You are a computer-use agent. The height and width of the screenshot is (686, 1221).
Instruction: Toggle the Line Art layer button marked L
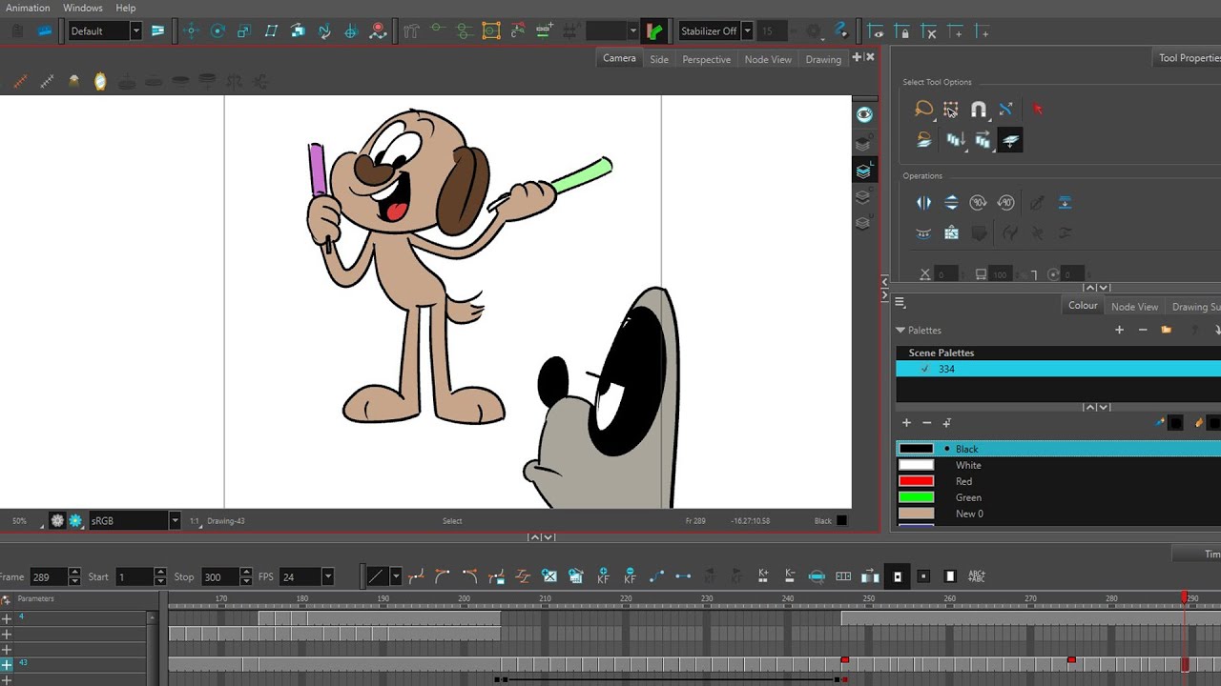coord(863,171)
